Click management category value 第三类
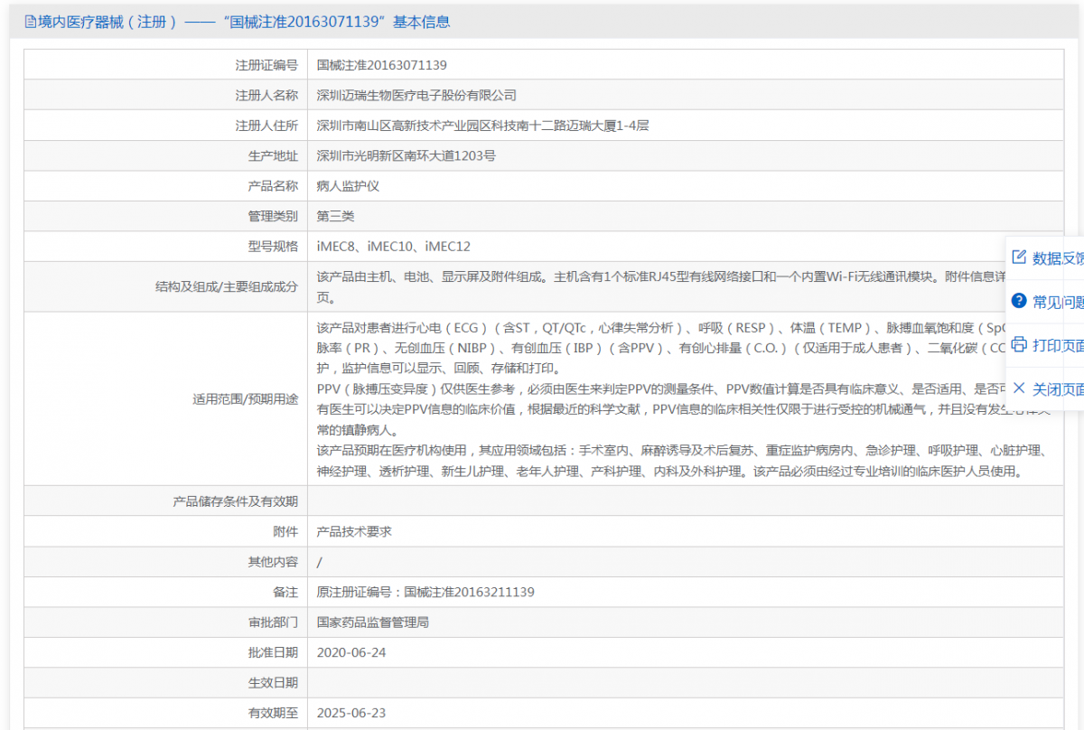 point(336,216)
